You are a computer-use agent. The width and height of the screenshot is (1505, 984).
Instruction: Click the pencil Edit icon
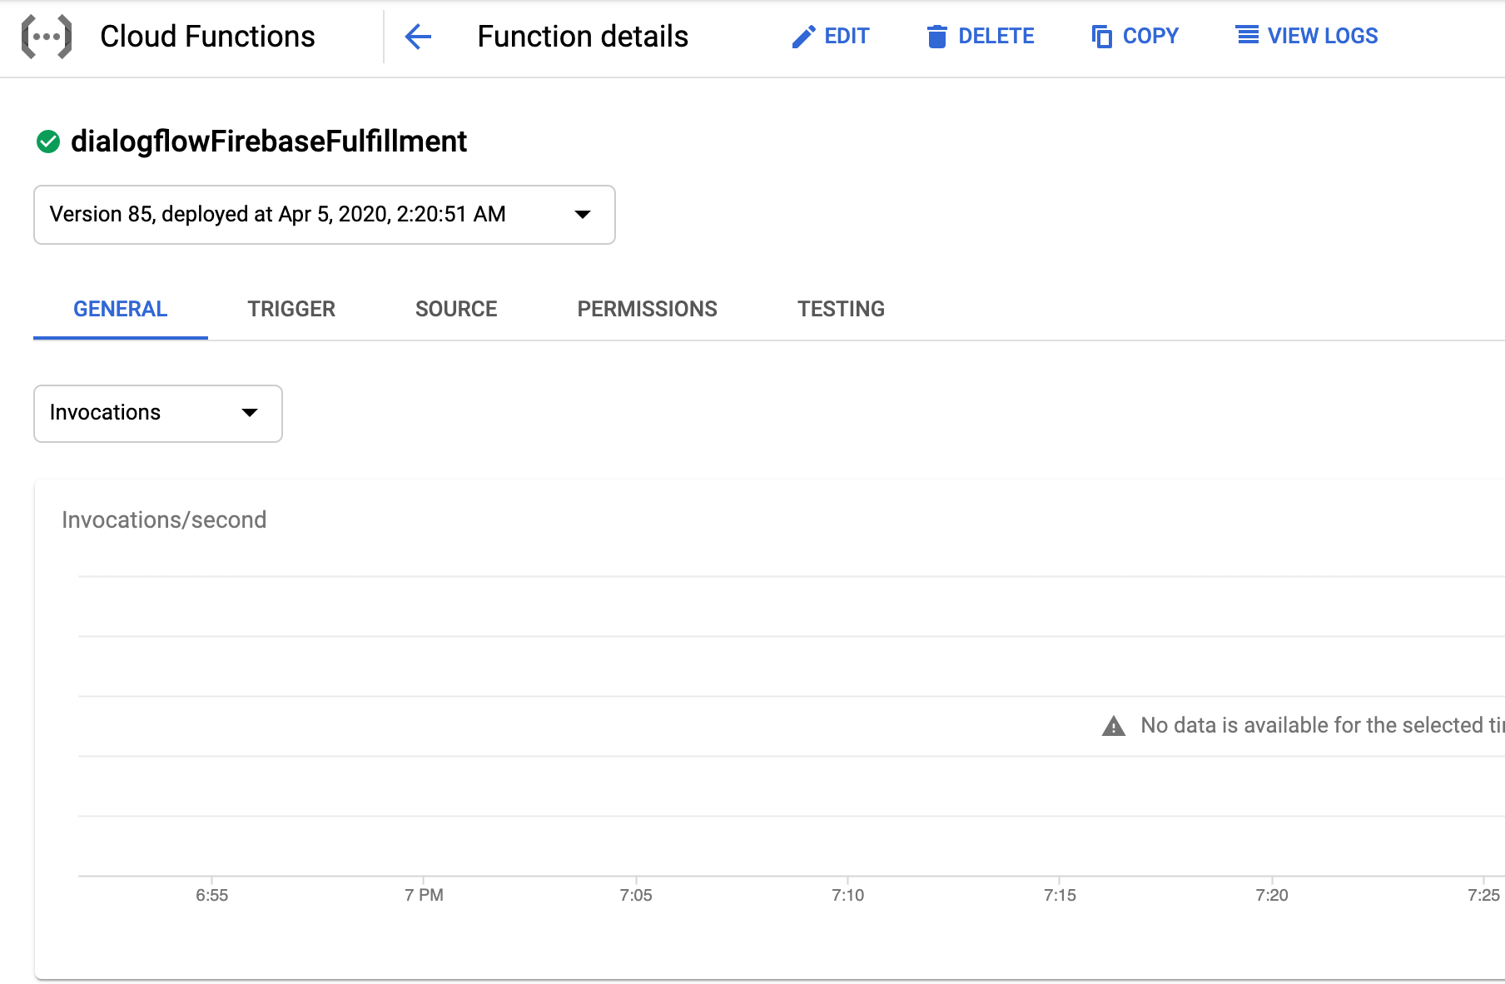click(x=803, y=37)
